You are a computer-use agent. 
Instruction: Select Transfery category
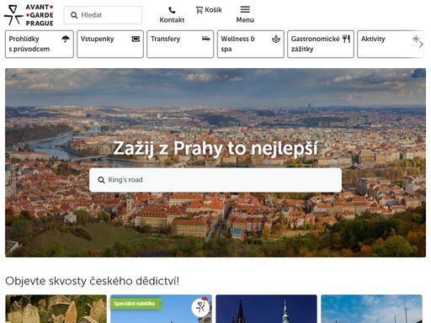[x=180, y=44]
